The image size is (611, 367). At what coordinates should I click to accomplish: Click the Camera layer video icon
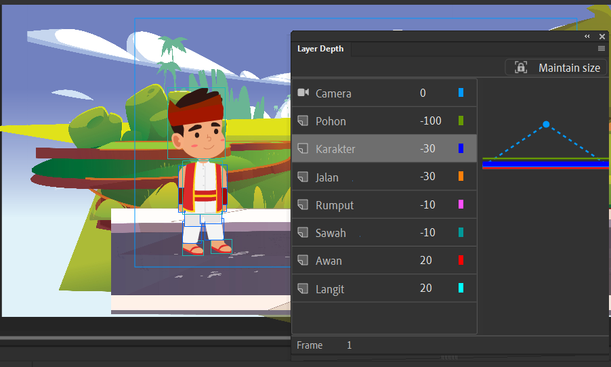click(303, 93)
